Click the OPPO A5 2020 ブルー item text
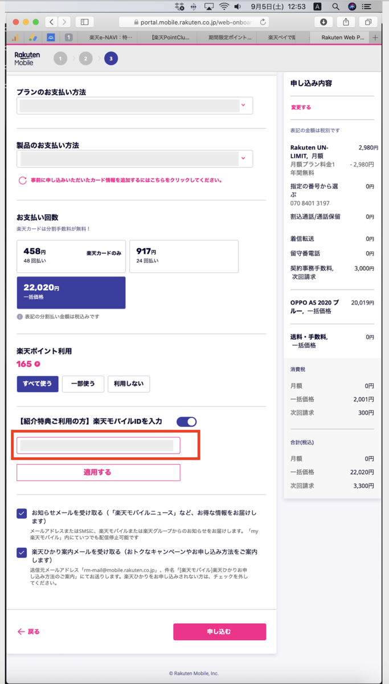The height and width of the screenshot is (684, 389). click(314, 307)
